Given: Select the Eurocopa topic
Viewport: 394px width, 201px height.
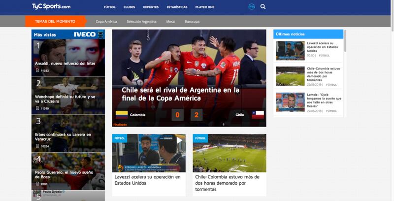Looking at the screenshot, I should pyautogui.click(x=192, y=22).
